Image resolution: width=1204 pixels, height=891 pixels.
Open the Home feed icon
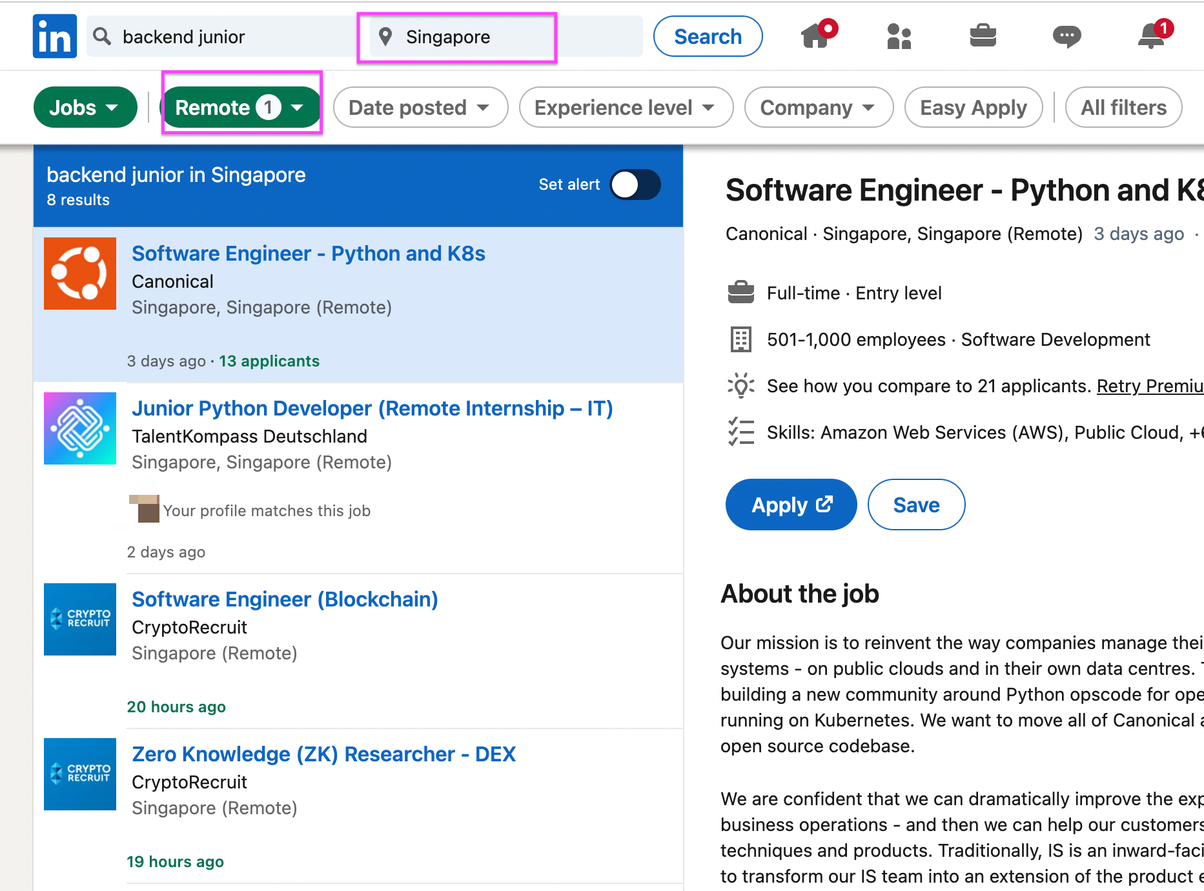(x=816, y=36)
